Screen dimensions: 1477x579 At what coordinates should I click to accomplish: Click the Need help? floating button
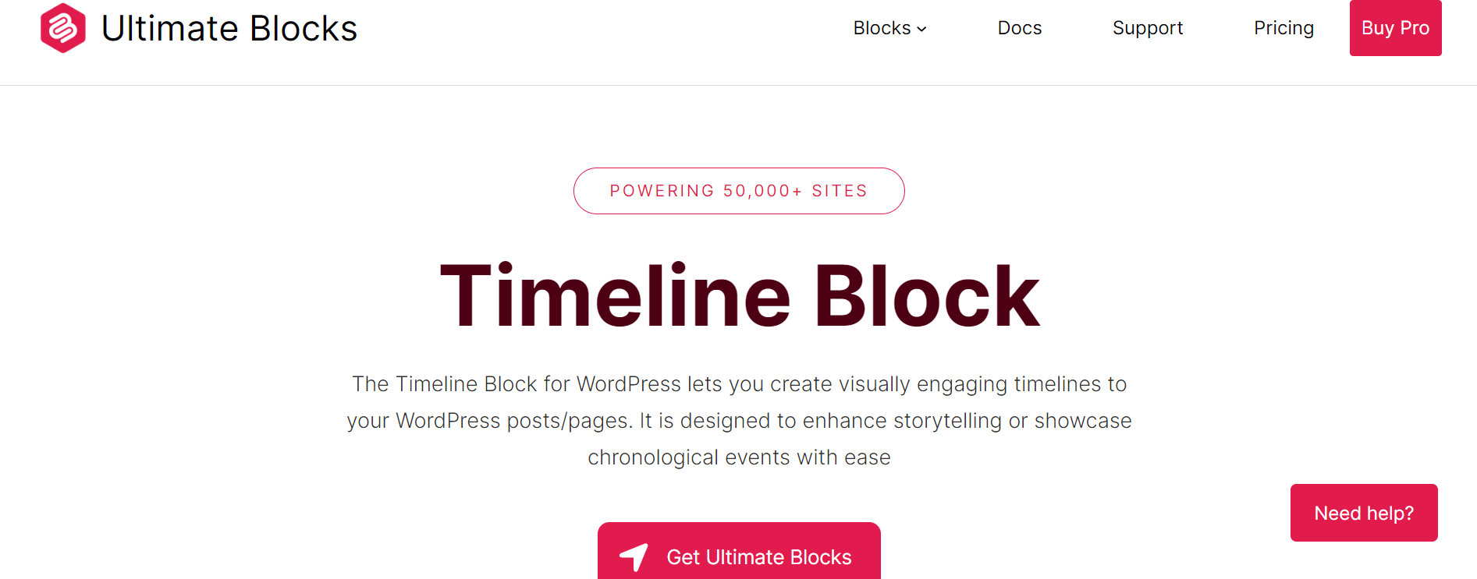(x=1363, y=512)
